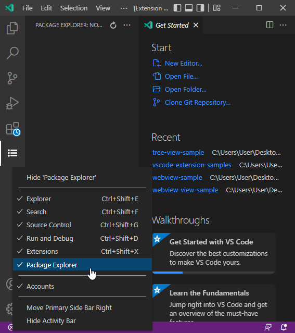The width and height of the screenshot is (295, 333).
Task: Open Learn the Fundamentals walkthrough
Action: [x=213, y=302]
